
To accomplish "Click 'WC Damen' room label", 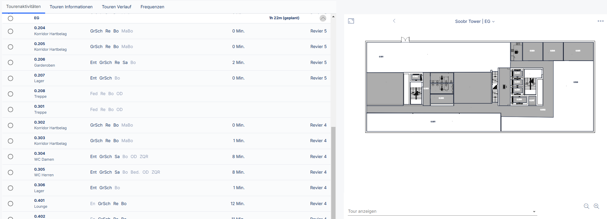I will (x=44, y=159).
